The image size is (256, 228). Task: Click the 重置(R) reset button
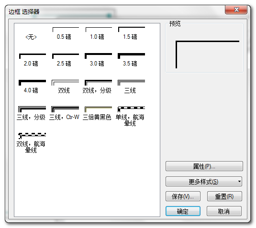coord(224,196)
